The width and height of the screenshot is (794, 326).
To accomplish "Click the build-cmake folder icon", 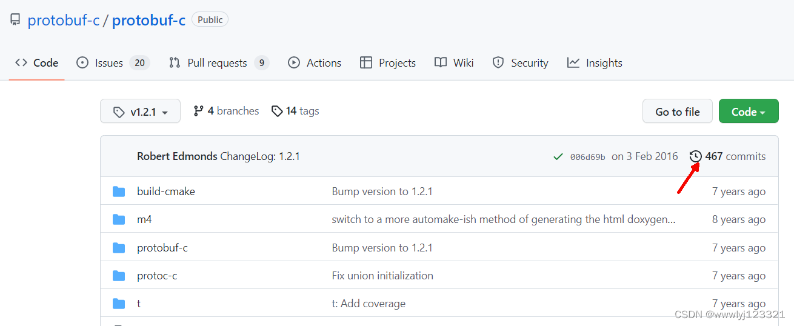I will (119, 191).
